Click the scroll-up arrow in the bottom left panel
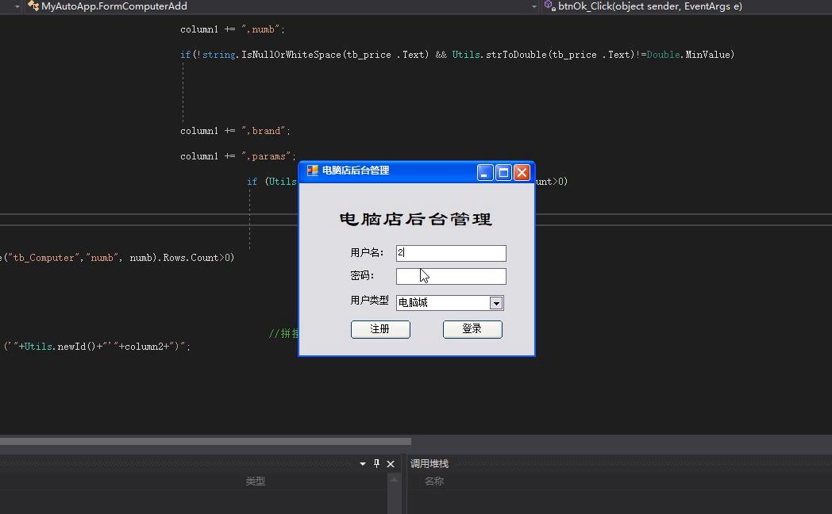The image size is (832, 514). click(394, 480)
